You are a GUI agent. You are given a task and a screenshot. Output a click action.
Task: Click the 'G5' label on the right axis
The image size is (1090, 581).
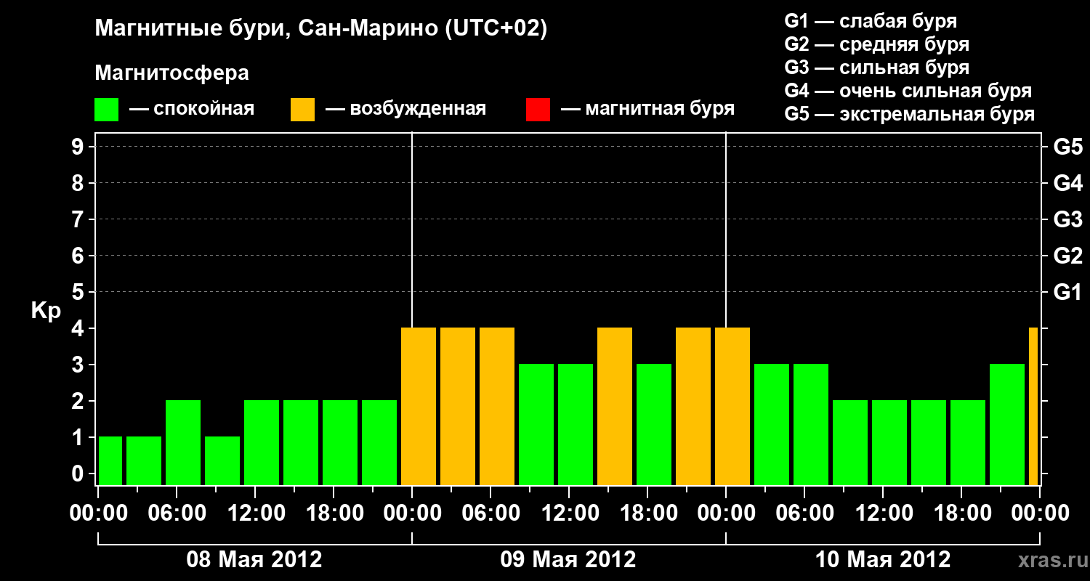pyautogui.click(x=1068, y=147)
